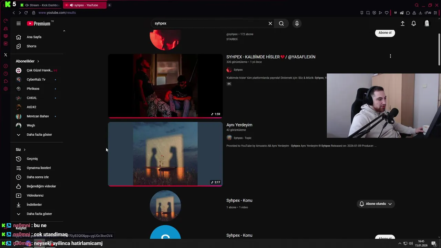441x248 pixels.
Task: Expand the Abonelikler section chevron
Action: coord(38,61)
